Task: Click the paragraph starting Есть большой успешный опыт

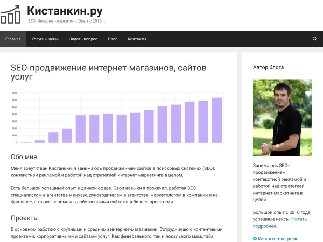Action: 114,195
